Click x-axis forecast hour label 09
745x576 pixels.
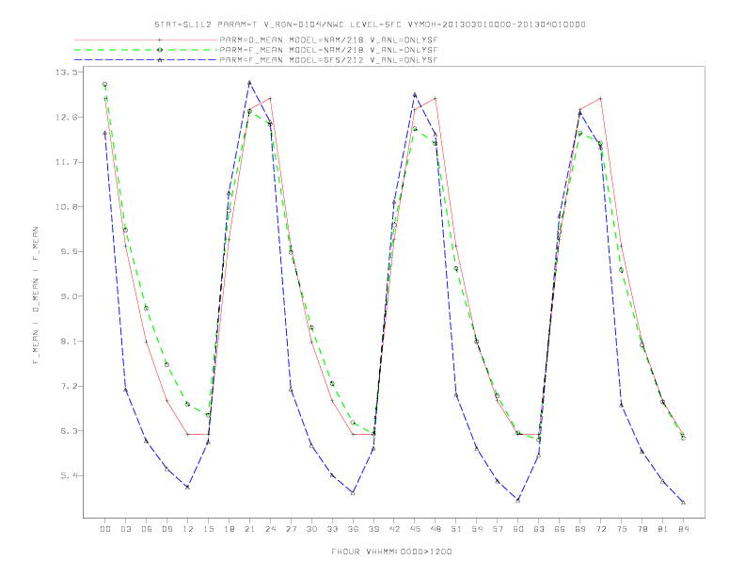pos(166,529)
